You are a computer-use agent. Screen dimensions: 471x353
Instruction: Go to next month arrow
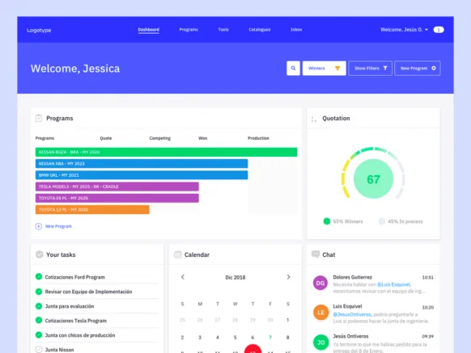[x=288, y=277]
